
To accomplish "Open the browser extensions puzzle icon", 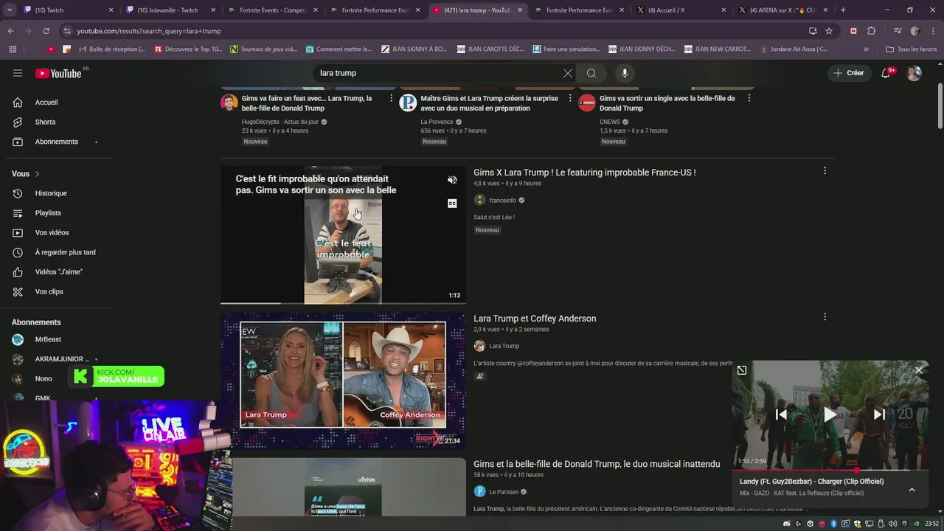I will pyautogui.click(x=872, y=31).
